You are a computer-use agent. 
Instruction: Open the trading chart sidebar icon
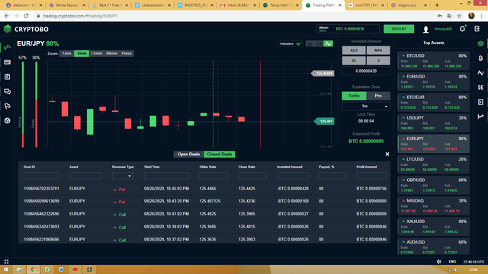7,47
